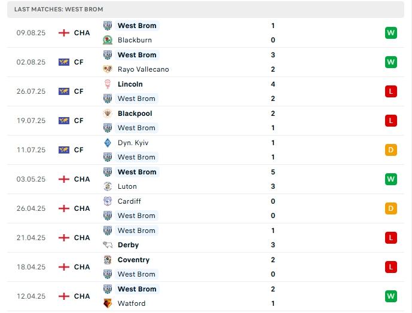
Task: Click the Watford club crest
Action: [x=108, y=303]
